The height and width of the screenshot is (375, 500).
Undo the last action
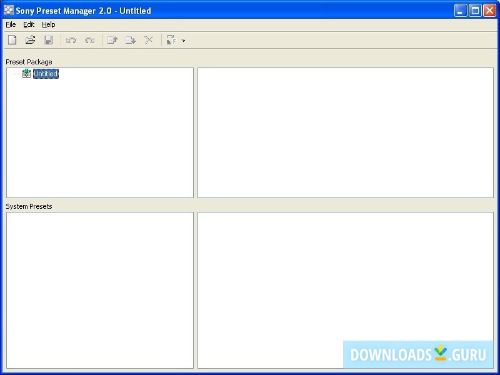pyautogui.click(x=71, y=39)
